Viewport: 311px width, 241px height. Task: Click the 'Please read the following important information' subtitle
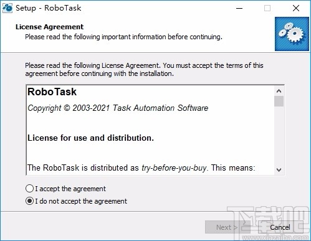[x=123, y=37]
